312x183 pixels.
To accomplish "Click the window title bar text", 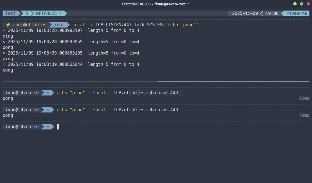I will tap(155, 4).
